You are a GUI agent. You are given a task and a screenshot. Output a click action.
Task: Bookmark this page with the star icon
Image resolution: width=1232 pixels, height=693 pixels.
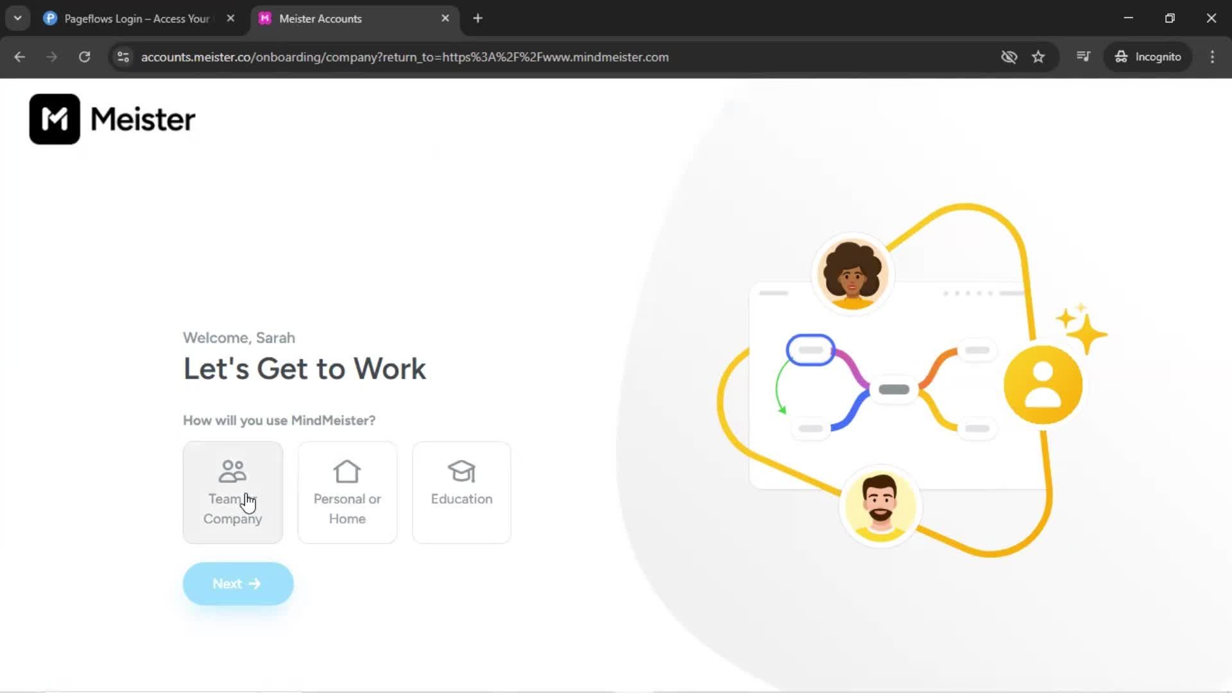click(x=1038, y=57)
